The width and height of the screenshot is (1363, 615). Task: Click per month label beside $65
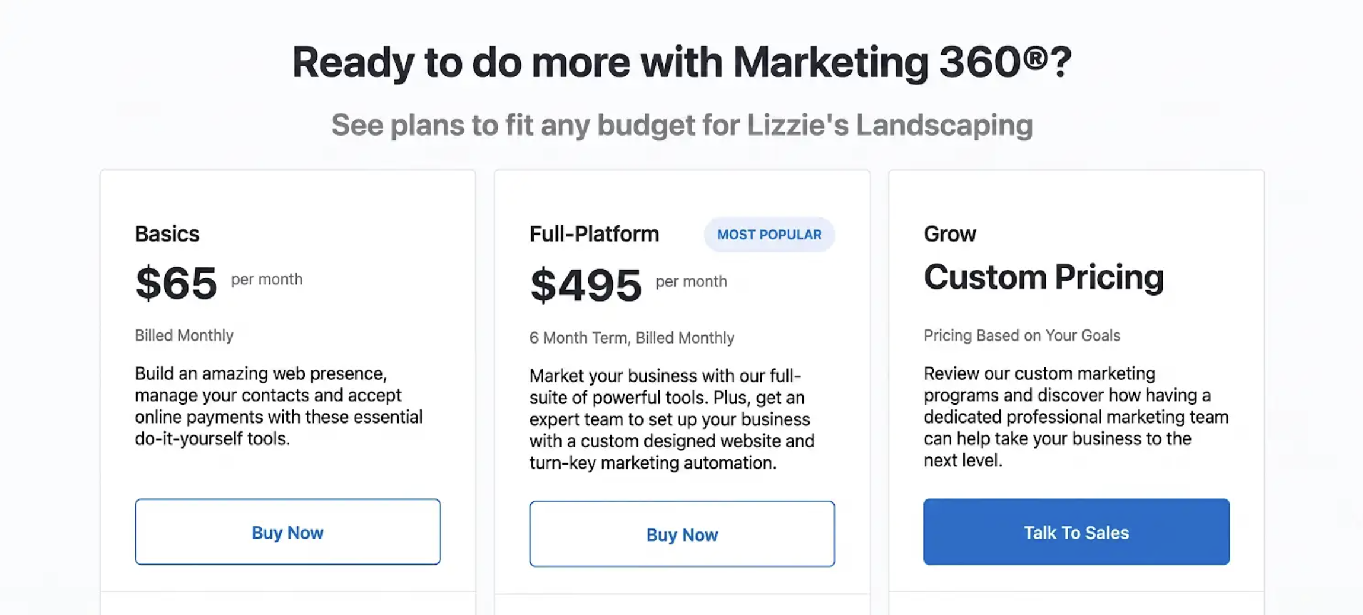click(267, 279)
